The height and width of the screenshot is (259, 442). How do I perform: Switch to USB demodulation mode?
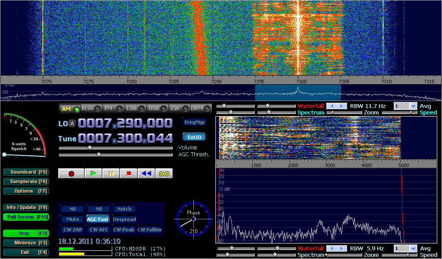click(158, 108)
